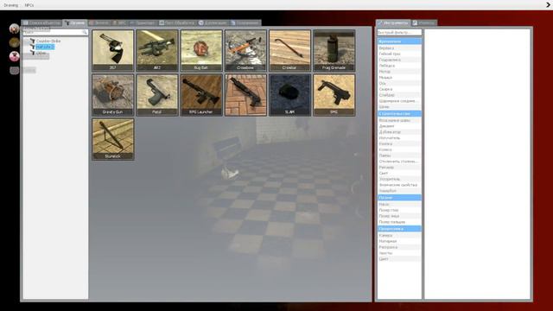Choose the Pistol weapon icon
Image resolution: width=553 pixels, height=311 pixels.
click(157, 95)
